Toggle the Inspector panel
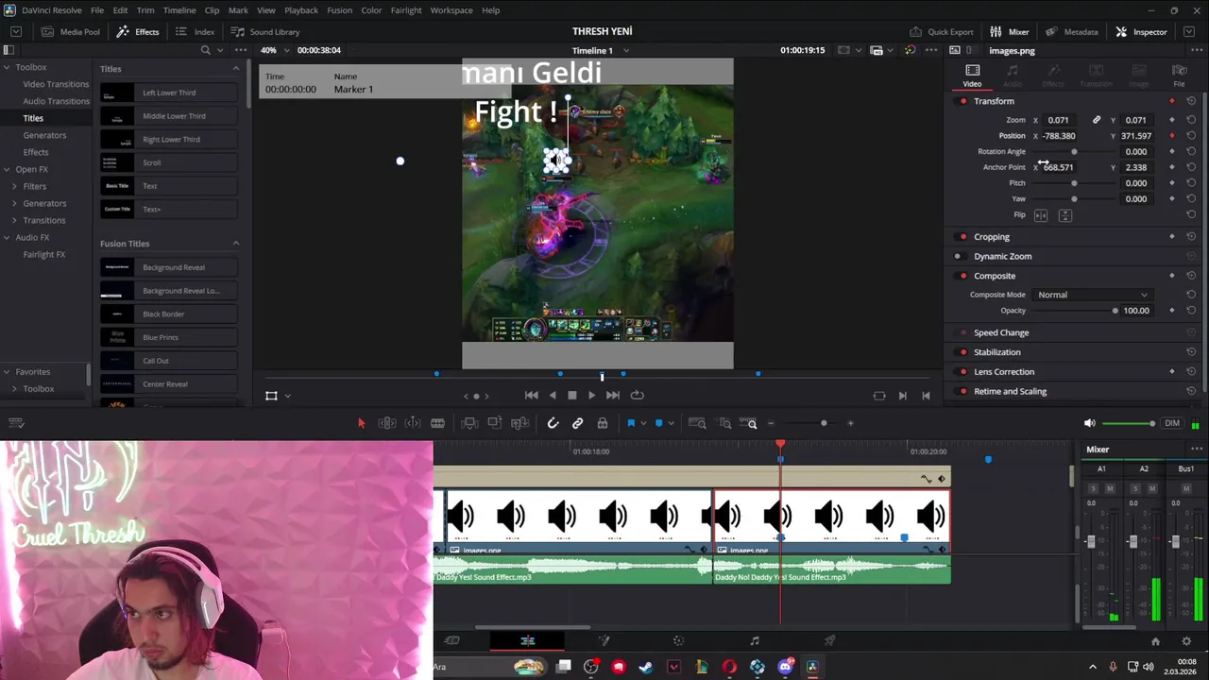 [x=1141, y=32]
